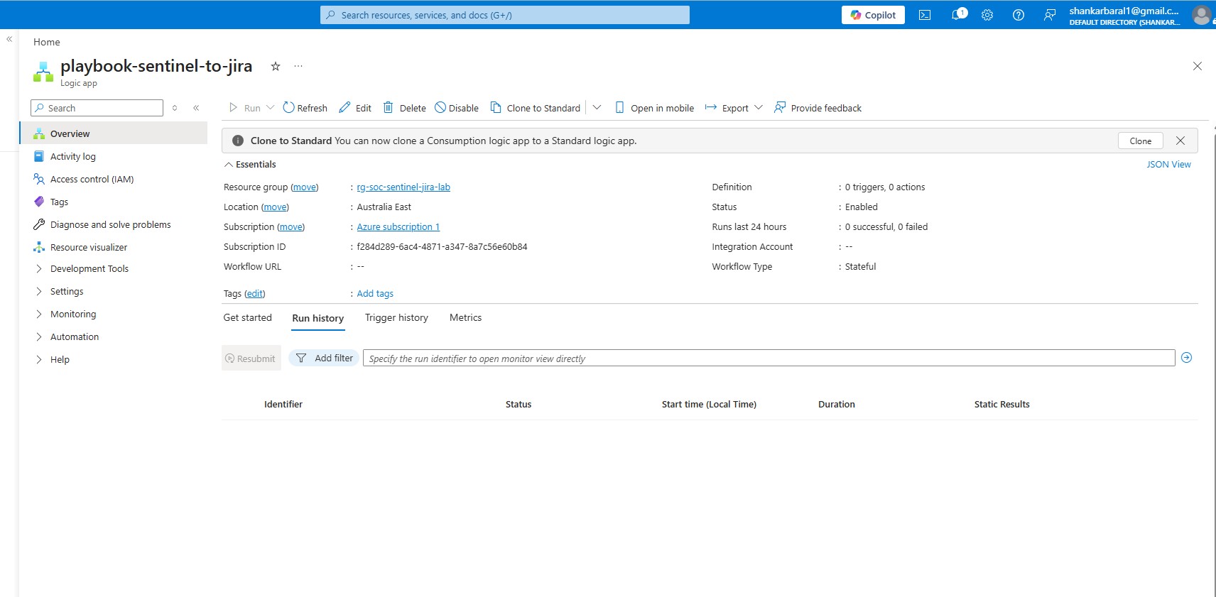The height and width of the screenshot is (597, 1216).
Task: Toggle expand/collapse all menu groups icon
Action: click(x=175, y=108)
